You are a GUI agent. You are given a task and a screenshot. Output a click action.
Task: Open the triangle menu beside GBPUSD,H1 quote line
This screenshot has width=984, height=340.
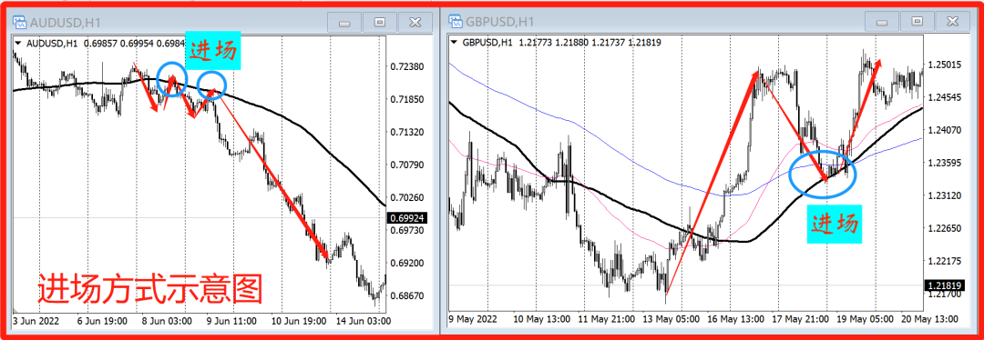pos(455,43)
